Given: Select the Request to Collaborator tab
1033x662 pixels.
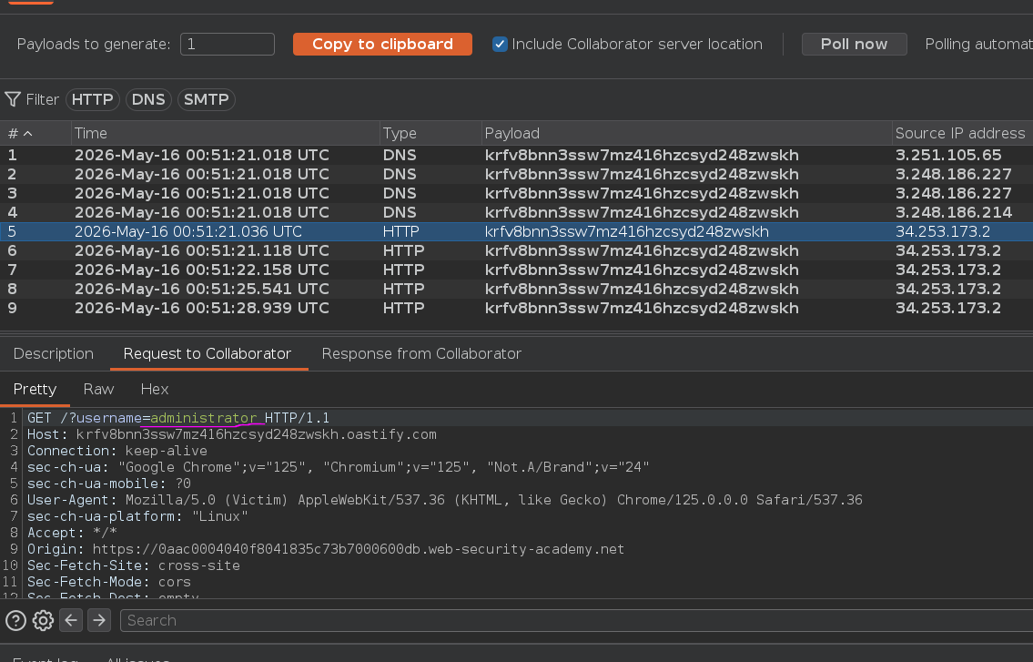Looking at the screenshot, I should click(x=207, y=354).
